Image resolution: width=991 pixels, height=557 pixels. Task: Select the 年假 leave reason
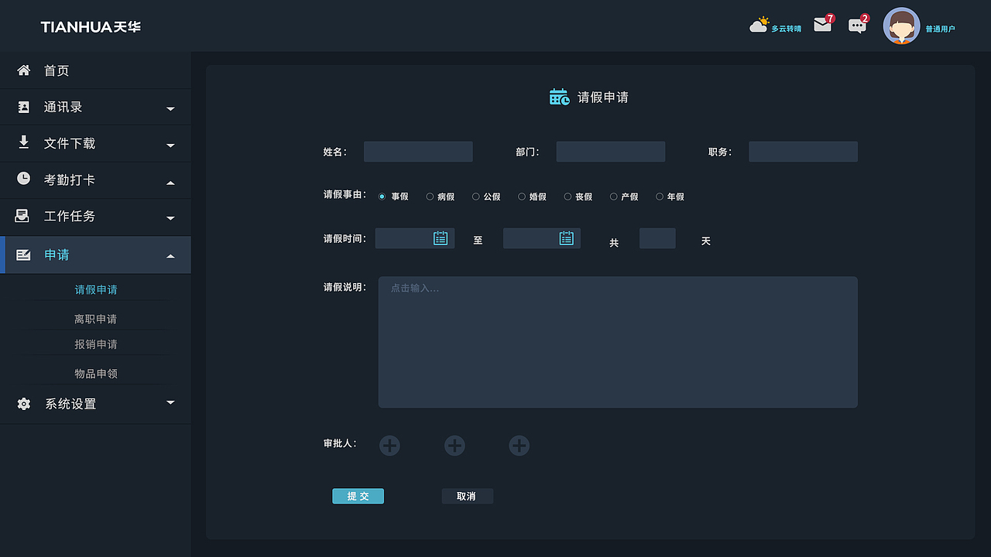[659, 196]
